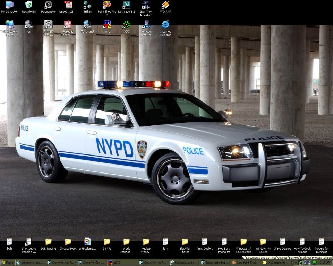Open the Netscape 6.2 desktop shortcut
The width and height of the screenshot is (333, 266).
pyautogui.click(x=126, y=7)
